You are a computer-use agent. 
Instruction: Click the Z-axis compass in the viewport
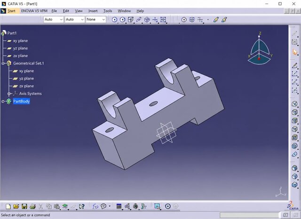pyautogui.click(x=259, y=49)
